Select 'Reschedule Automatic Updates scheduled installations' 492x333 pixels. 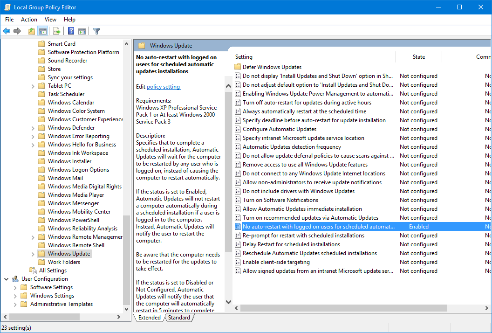tap(310, 253)
